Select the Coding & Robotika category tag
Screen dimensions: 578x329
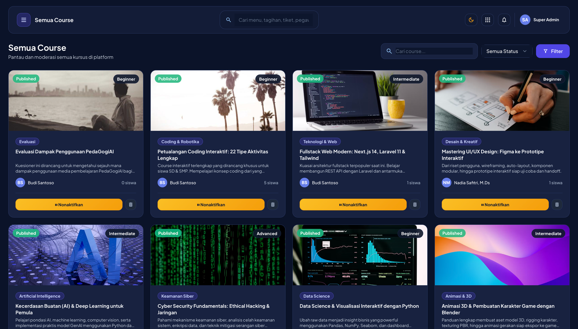(180, 142)
